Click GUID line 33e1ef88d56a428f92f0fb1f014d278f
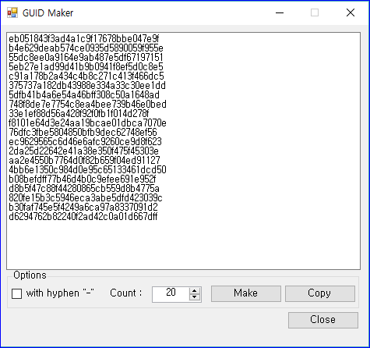Image resolution: width=370 pixels, height=348 pixels. click(79, 114)
